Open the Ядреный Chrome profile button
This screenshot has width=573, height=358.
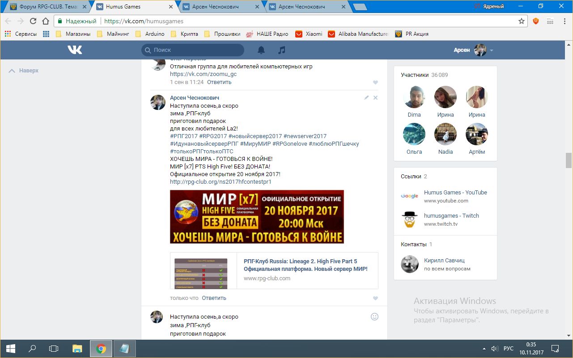pyautogui.click(x=490, y=6)
